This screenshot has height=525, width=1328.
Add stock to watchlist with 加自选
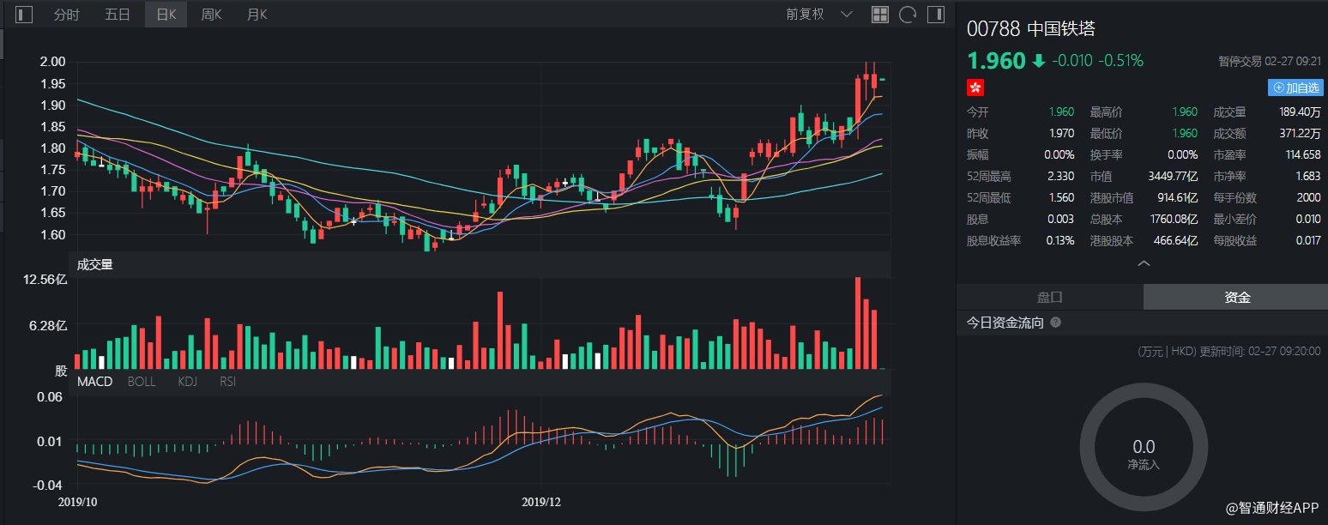(x=1295, y=87)
